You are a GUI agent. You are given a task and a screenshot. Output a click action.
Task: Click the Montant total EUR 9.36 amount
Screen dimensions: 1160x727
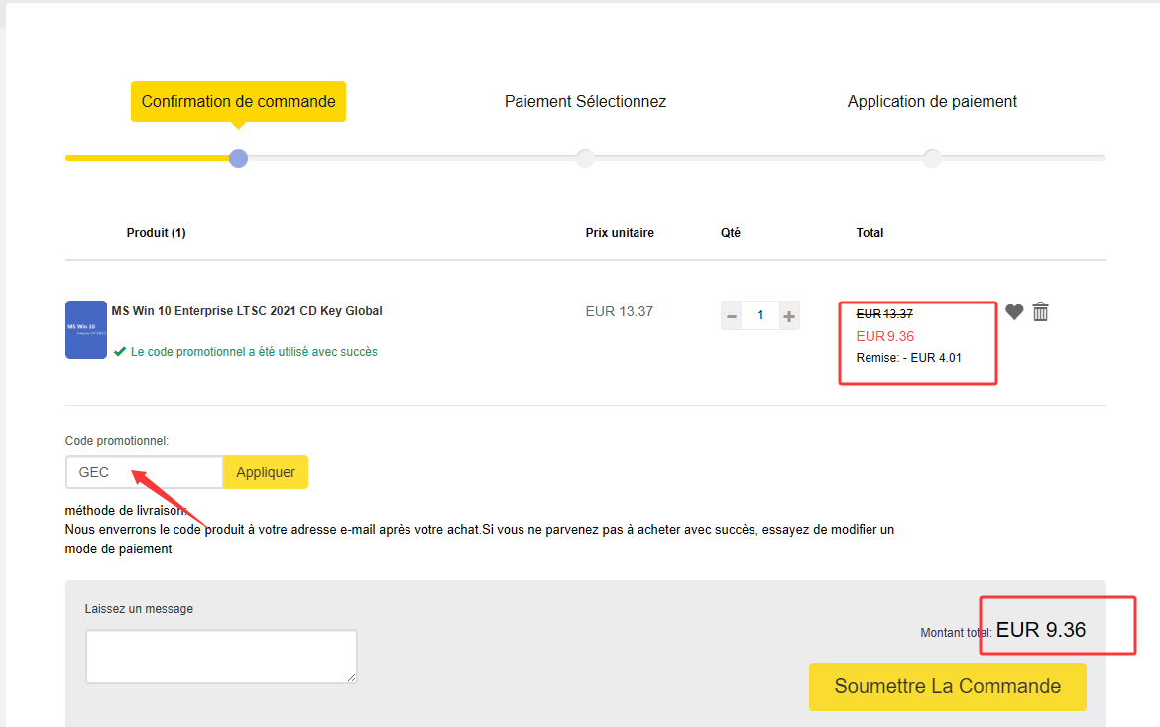coord(1041,629)
